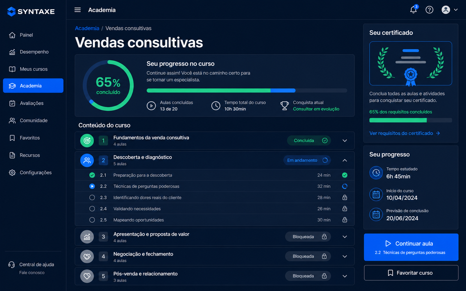This screenshot has height=291, width=466.
Task: Select the play status circle for lesson 2.2
Action: coord(92,186)
